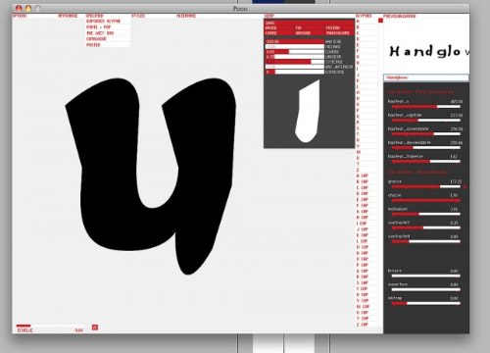The height and width of the screenshot is (353, 490).
Task: Open the OPTIONS menu
Action: click(20, 16)
